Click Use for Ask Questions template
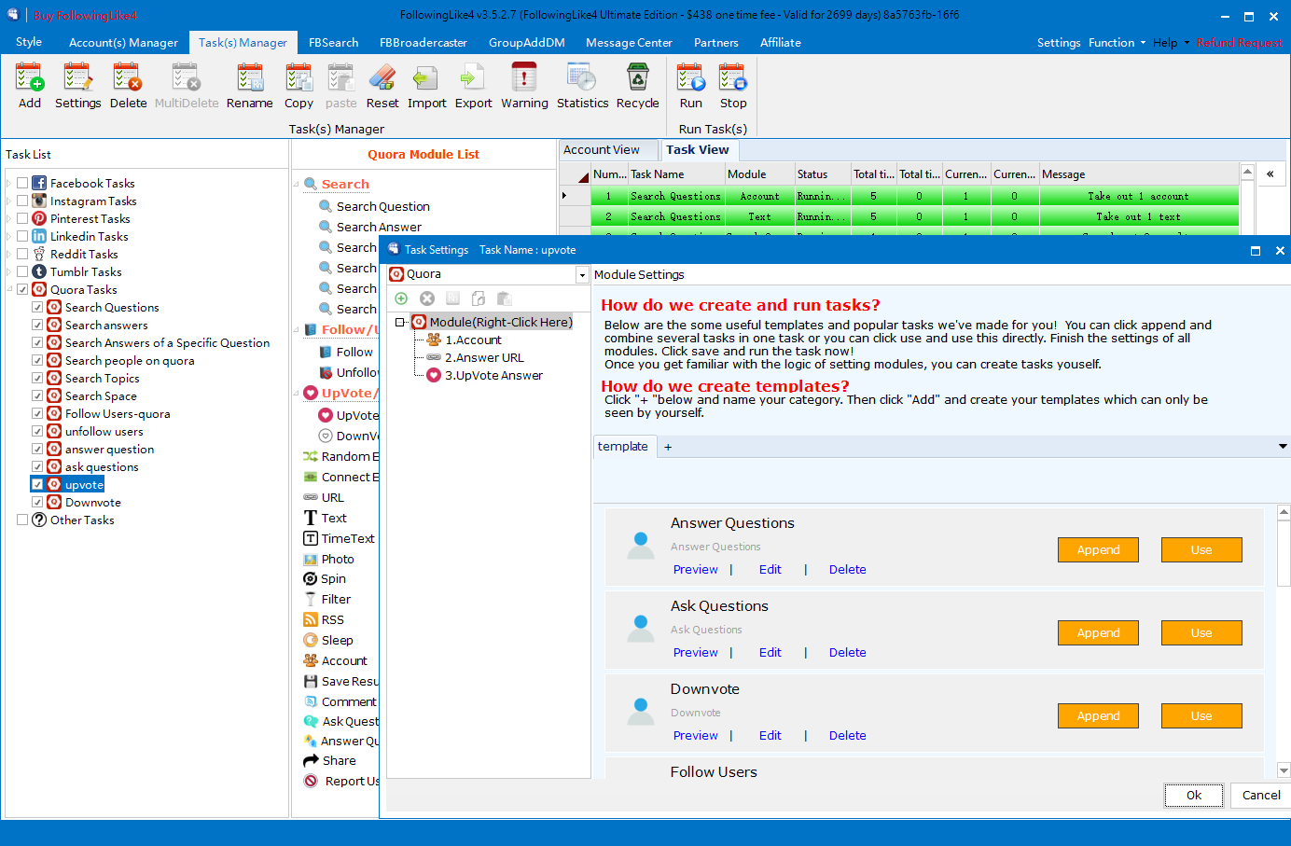This screenshot has height=846, width=1291. [1201, 633]
